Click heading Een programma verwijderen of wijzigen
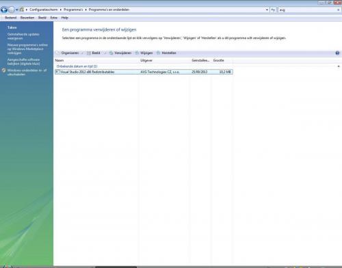 pos(99,29)
